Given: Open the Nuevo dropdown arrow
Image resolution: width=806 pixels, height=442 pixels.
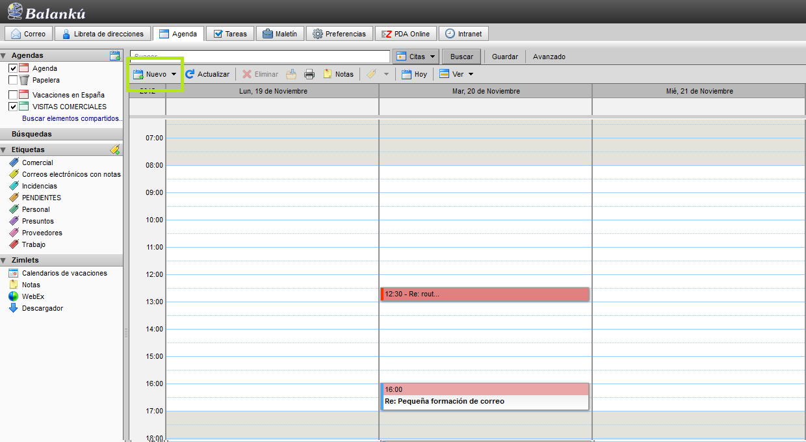Looking at the screenshot, I should coord(174,74).
